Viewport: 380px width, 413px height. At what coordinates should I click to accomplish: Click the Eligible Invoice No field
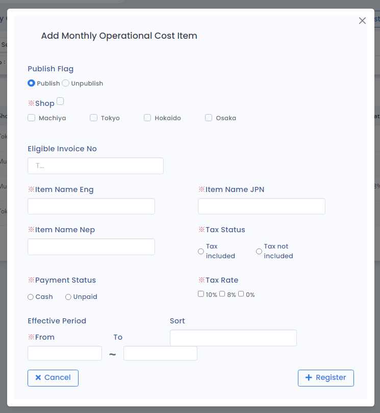[95, 166]
